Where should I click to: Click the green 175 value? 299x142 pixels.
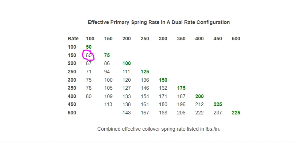coord(181,88)
